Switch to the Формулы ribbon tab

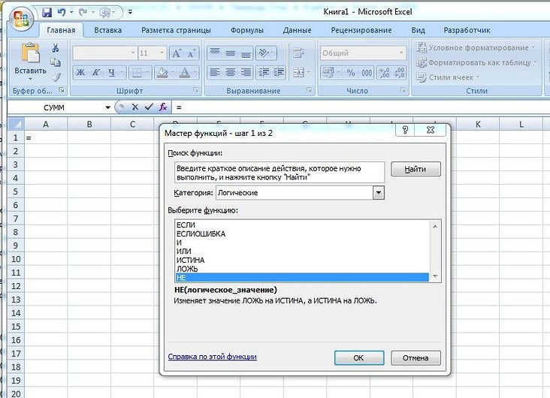click(x=246, y=30)
